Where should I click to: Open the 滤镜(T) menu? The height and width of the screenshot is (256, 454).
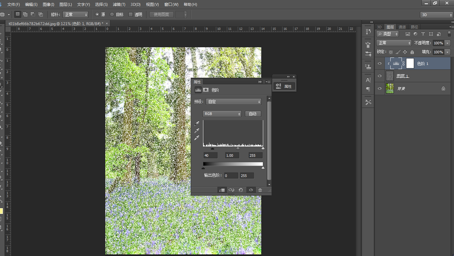119,4
